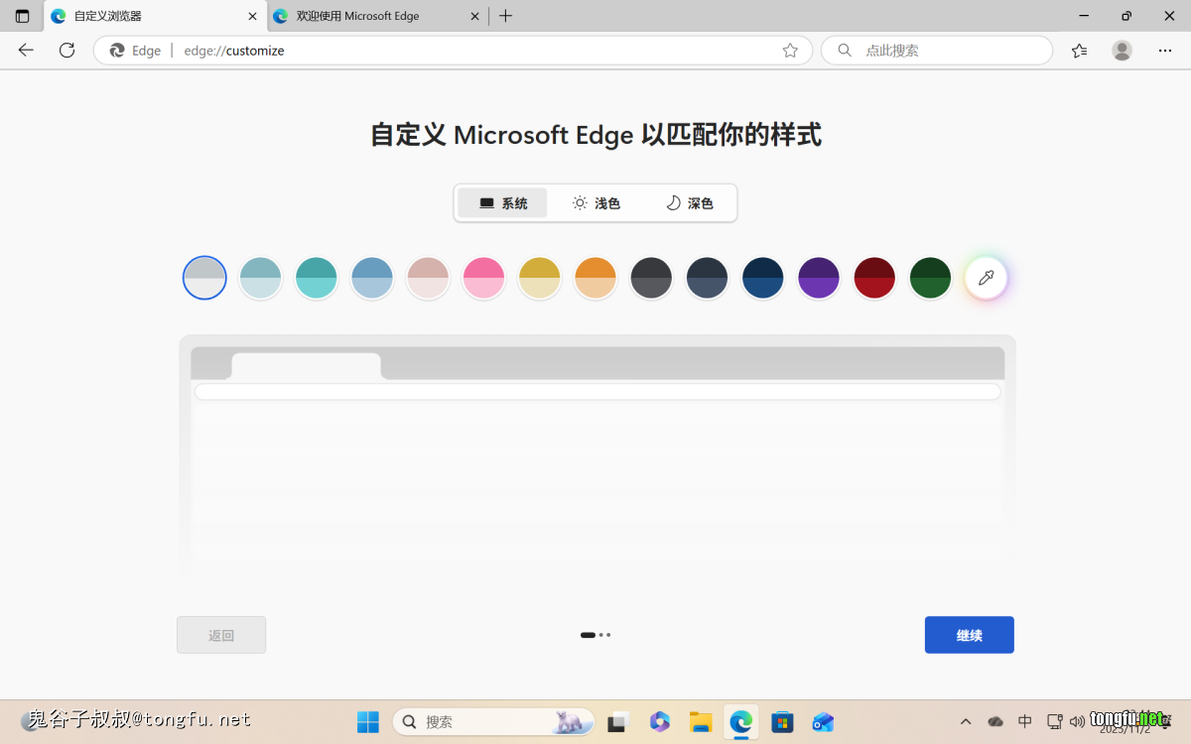
Task: Expand hidden system tray icons chevron
Action: pos(966,721)
